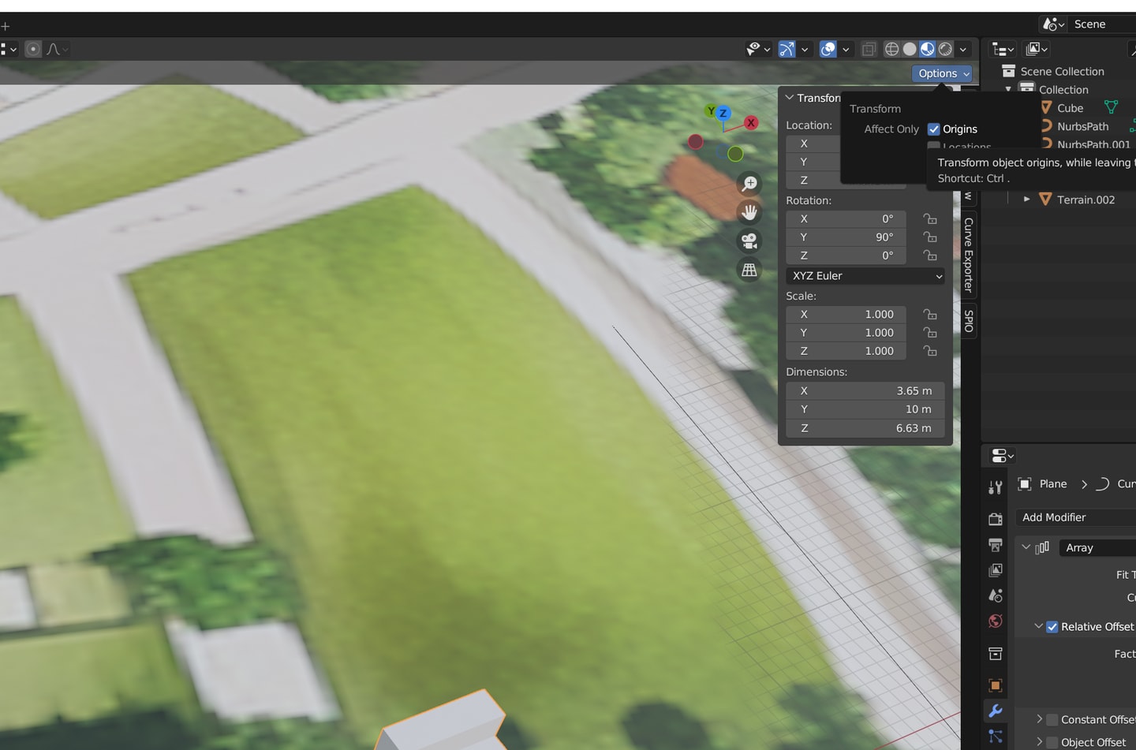This screenshot has width=1136, height=750.
Task: Click the Options button
Action: point(944,73)
